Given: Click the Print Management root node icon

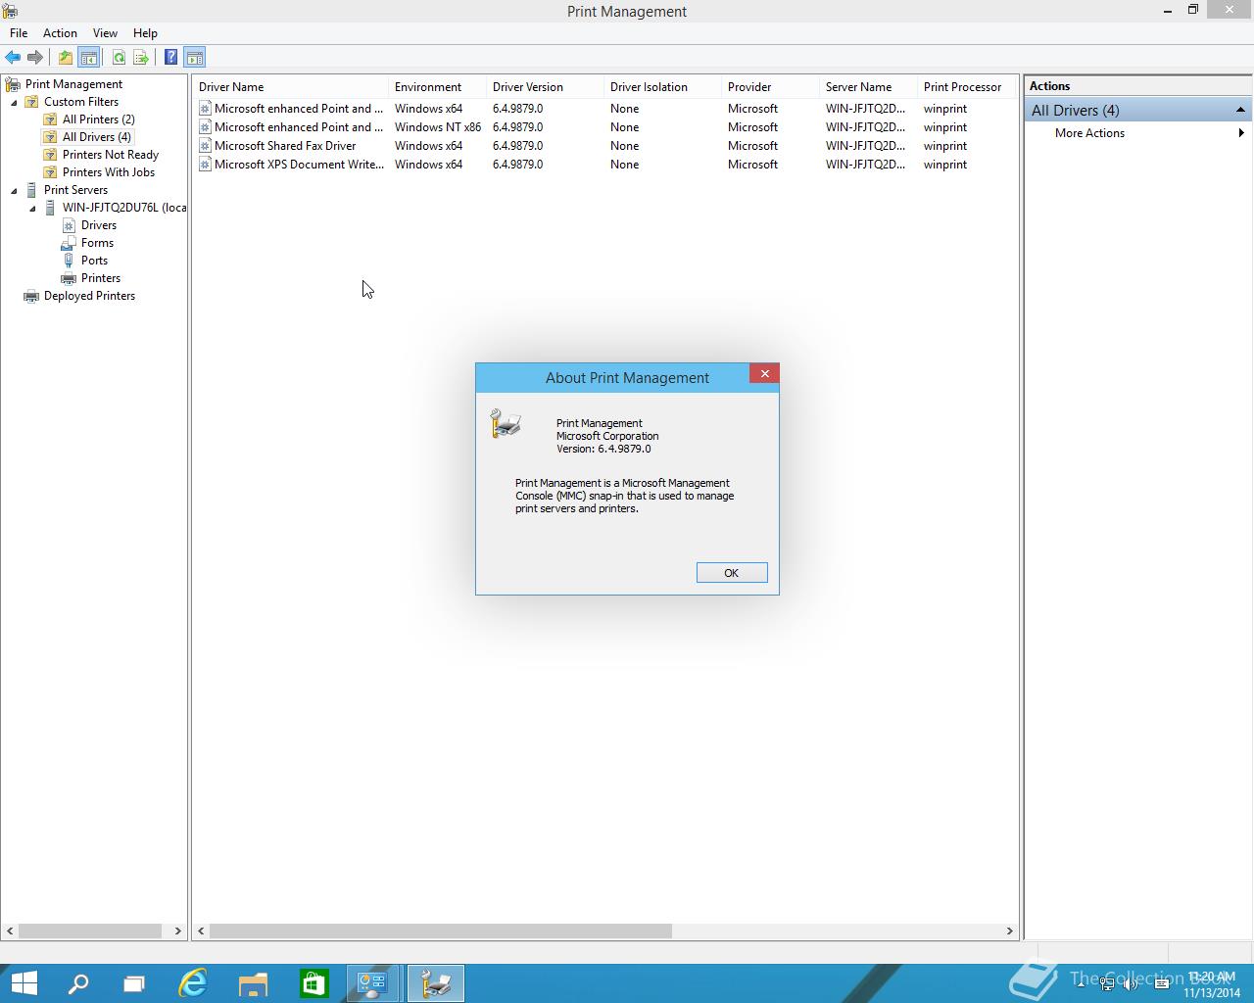Looking at the screenshot, I should click(13, 84).
